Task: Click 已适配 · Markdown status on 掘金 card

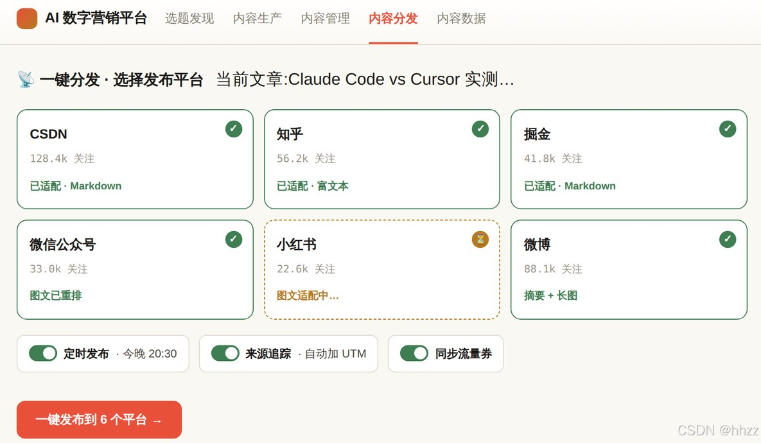Action: [x=570, y=186]
